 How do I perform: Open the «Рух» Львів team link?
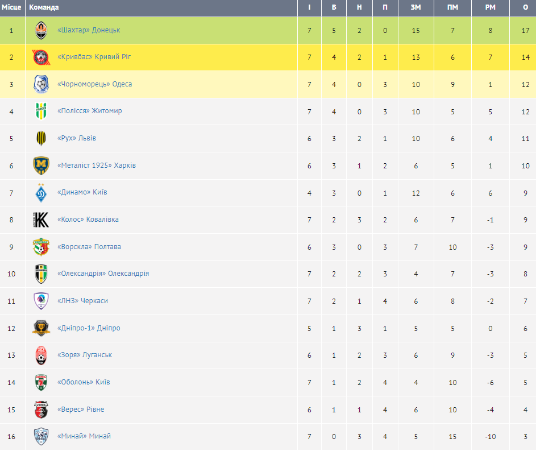coord(77,138)
